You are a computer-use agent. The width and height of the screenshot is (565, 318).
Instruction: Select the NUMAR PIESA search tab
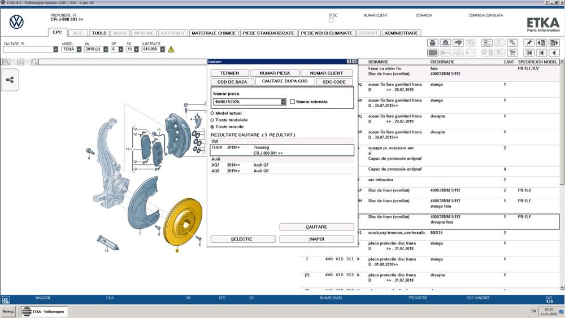275,73
